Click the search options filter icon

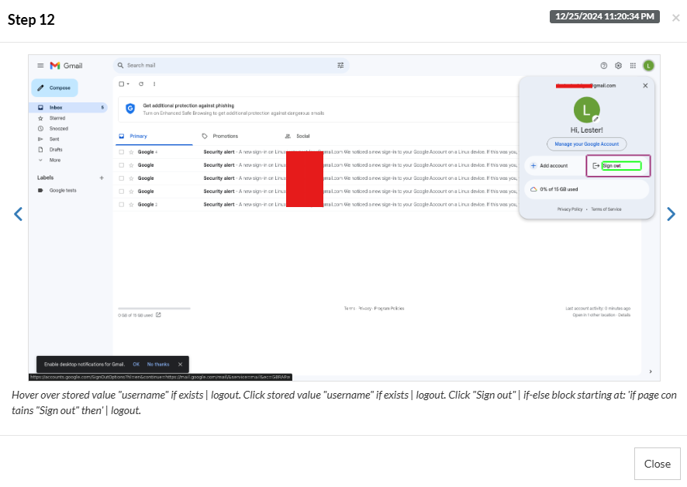340,66
